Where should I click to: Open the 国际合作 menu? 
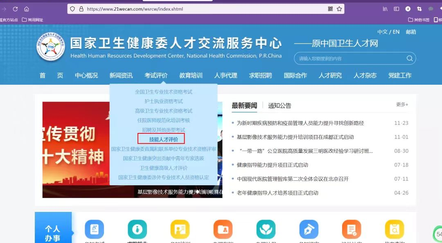coord(295,75)
